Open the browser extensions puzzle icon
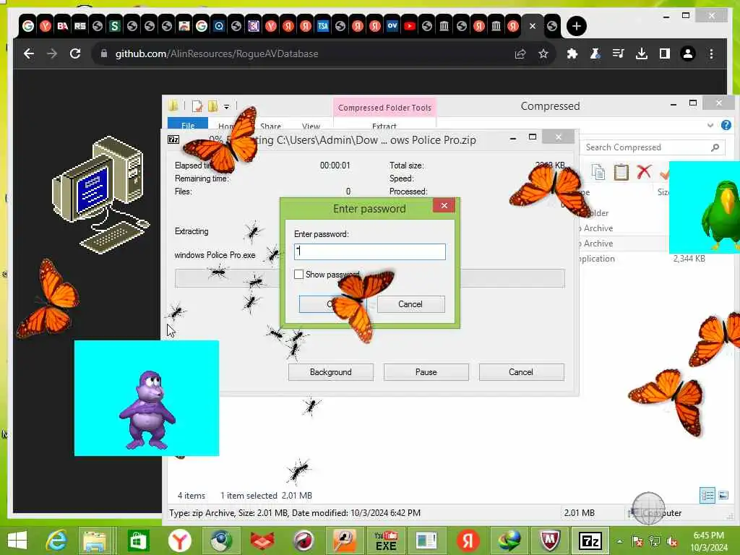This screenshot has height=555, width=740. (572, 53)
